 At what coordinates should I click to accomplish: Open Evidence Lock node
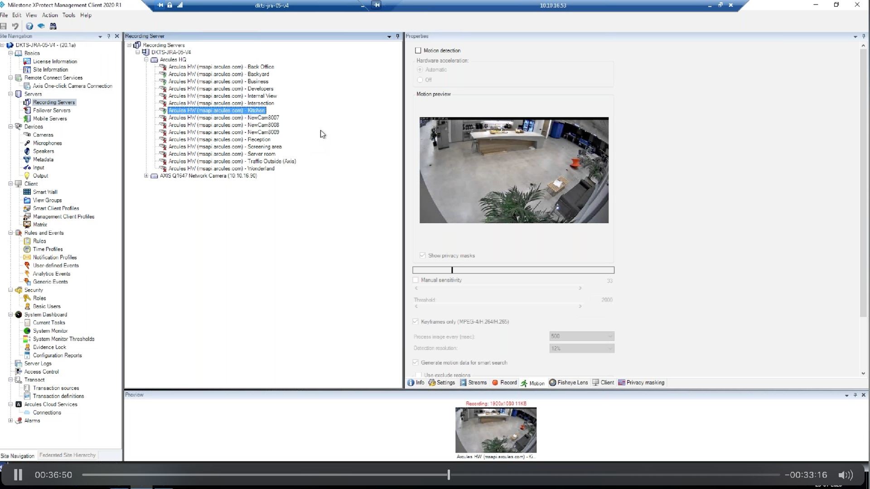pos(49,347)
